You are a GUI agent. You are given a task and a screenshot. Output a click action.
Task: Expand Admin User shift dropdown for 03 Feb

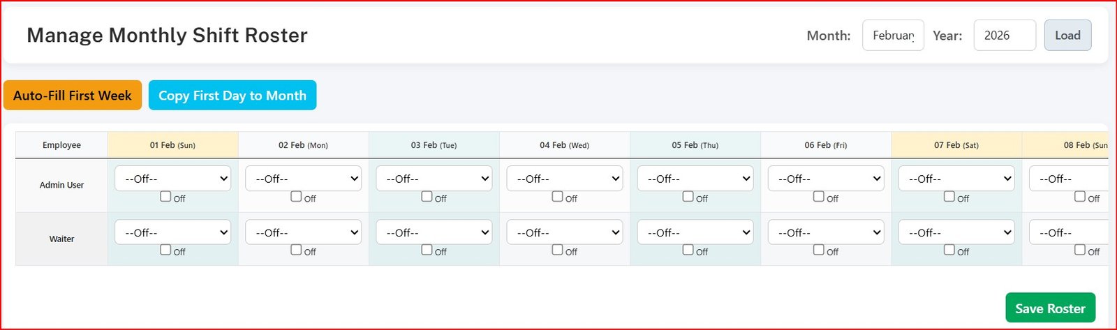(434, 179)
